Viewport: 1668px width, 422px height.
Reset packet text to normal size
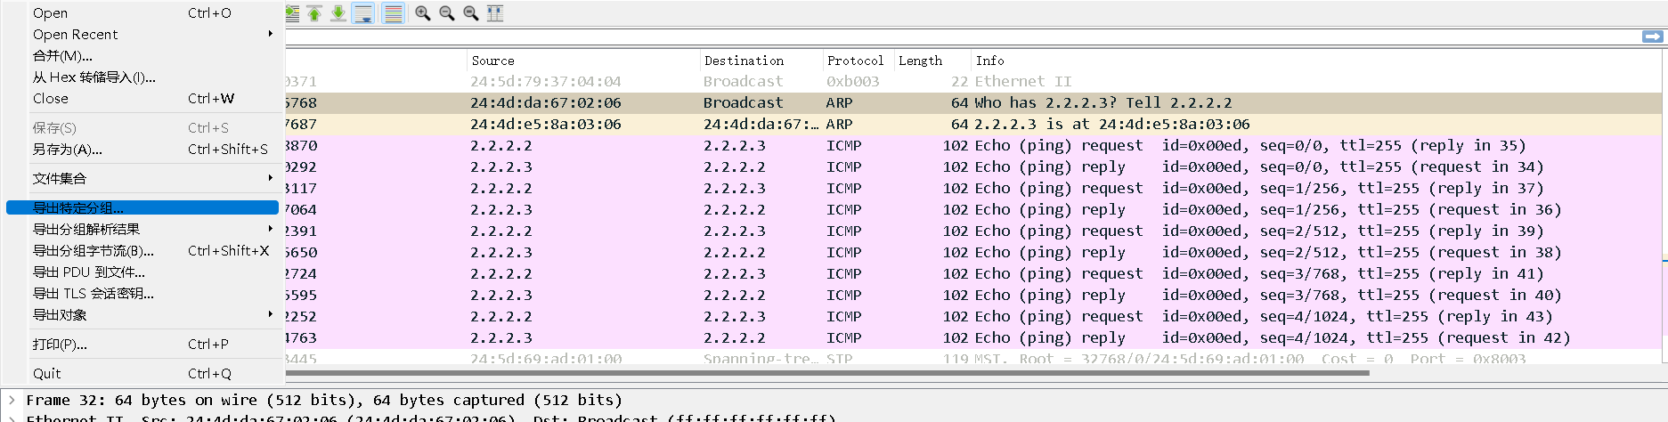coord(471,13)
